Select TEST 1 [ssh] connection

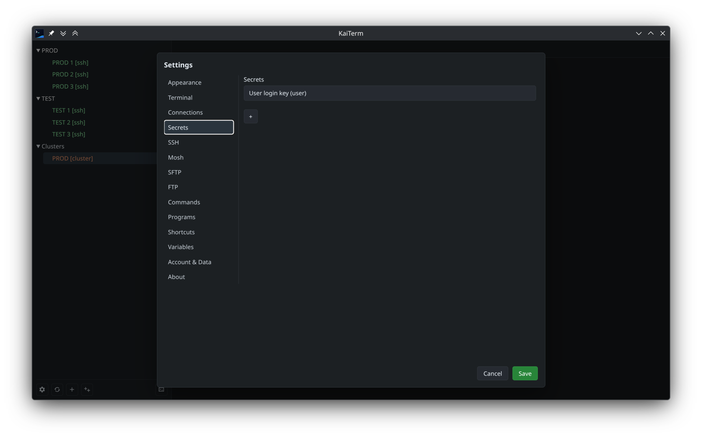[x=69, y=110]
